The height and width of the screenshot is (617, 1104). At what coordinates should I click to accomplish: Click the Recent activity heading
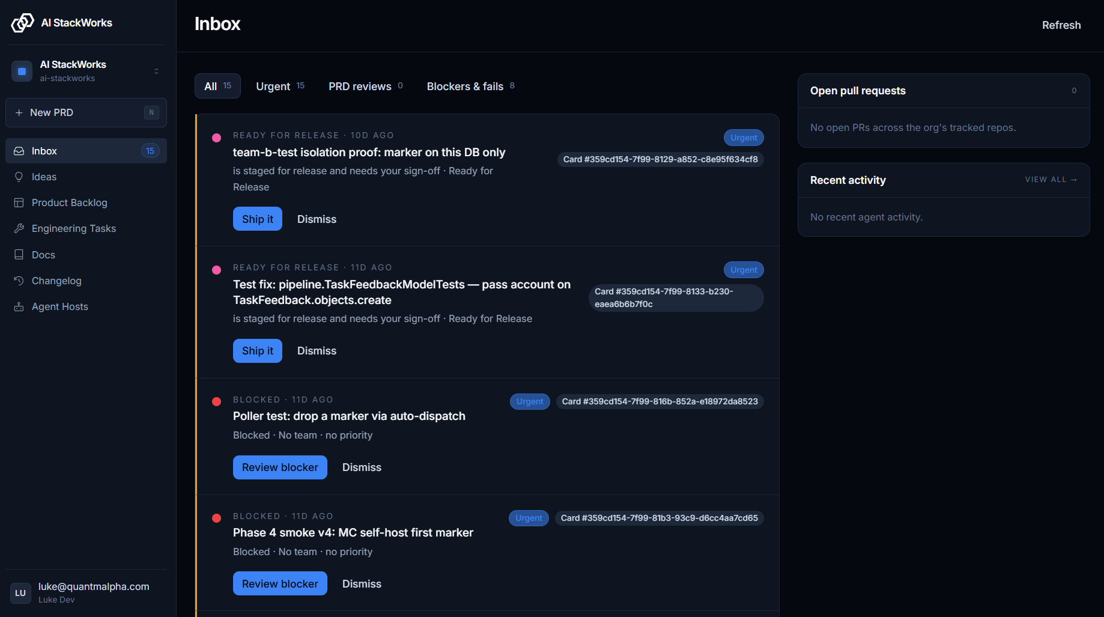[x=848, y=180]
